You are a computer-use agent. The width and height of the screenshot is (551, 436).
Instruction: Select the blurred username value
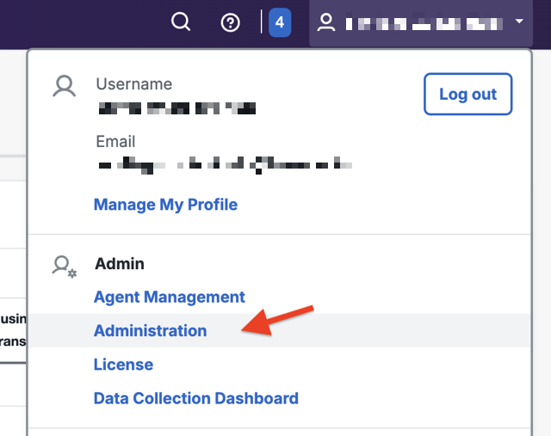click(x=176, y=109)
